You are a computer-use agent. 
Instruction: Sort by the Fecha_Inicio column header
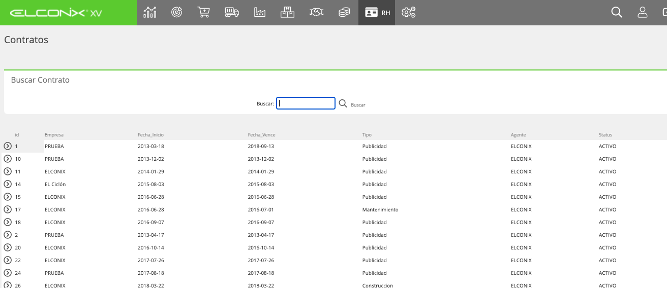pos(150,135)
